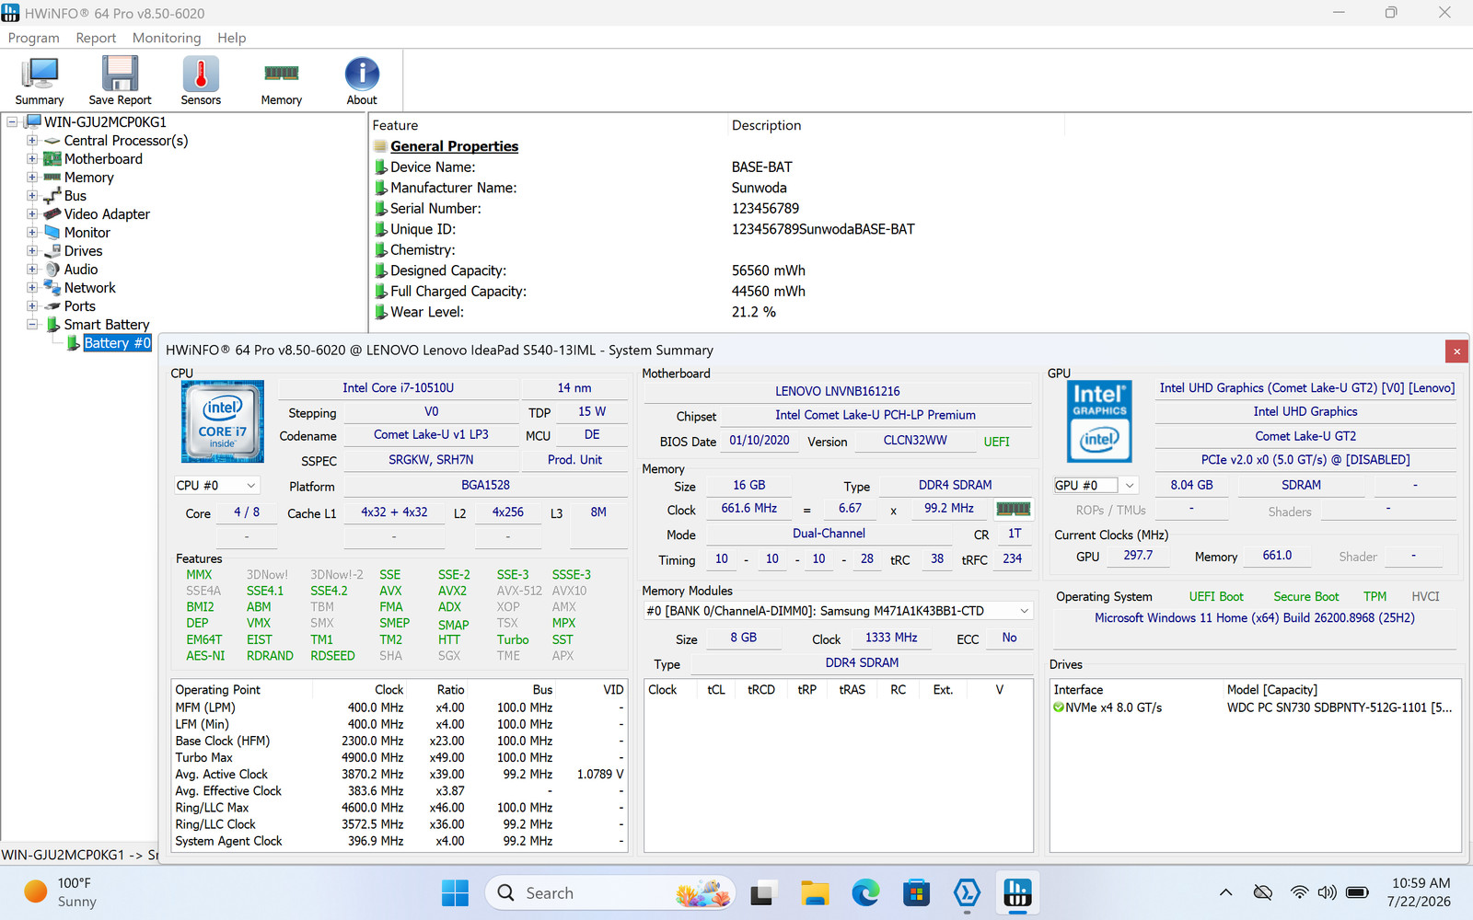This screenshot has height=920, width=1473.
Task: Click the Secure Boot indicator
Action: click(x=1306, y=596)
